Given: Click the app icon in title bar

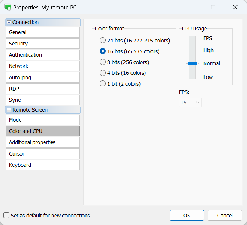Looking at the screenshot, I should pyautogui.click(x=8, y=7).
